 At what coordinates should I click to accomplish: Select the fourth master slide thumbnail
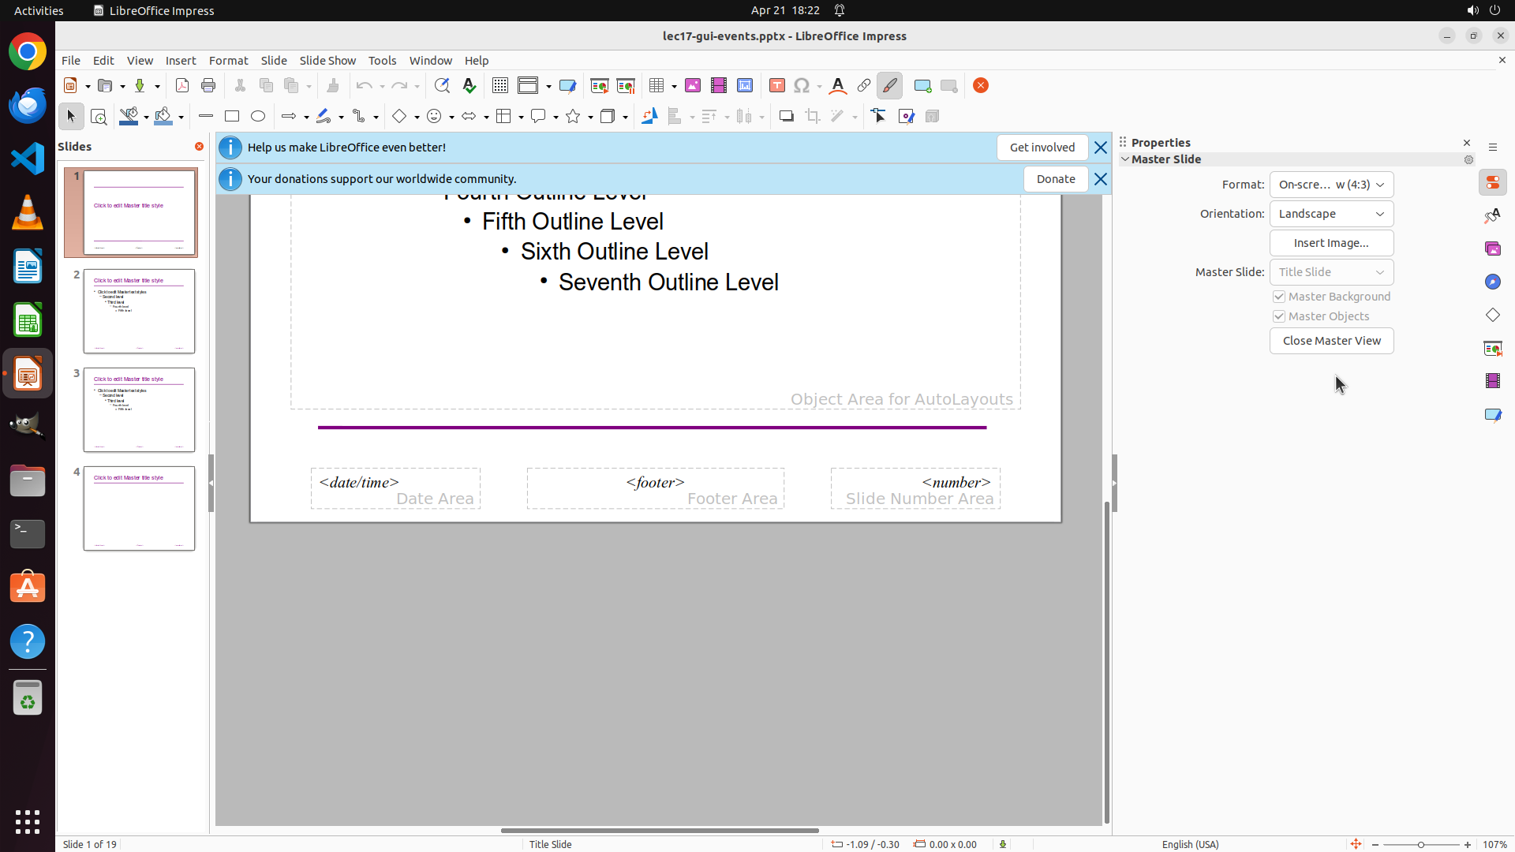coord(139,508)
